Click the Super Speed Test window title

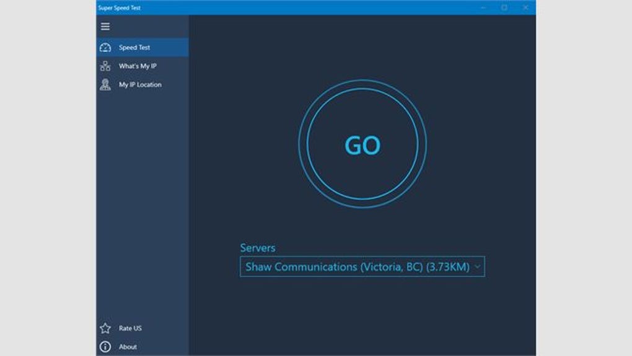(x=120, y=7)
